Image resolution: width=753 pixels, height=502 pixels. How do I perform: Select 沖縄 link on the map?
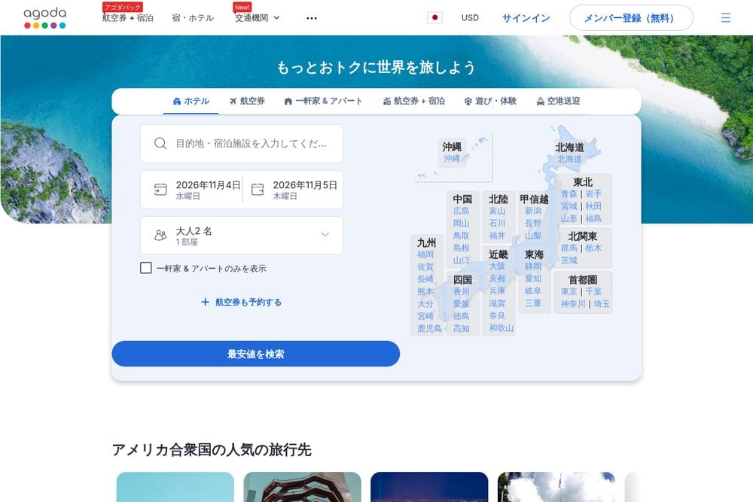(451, 158)
